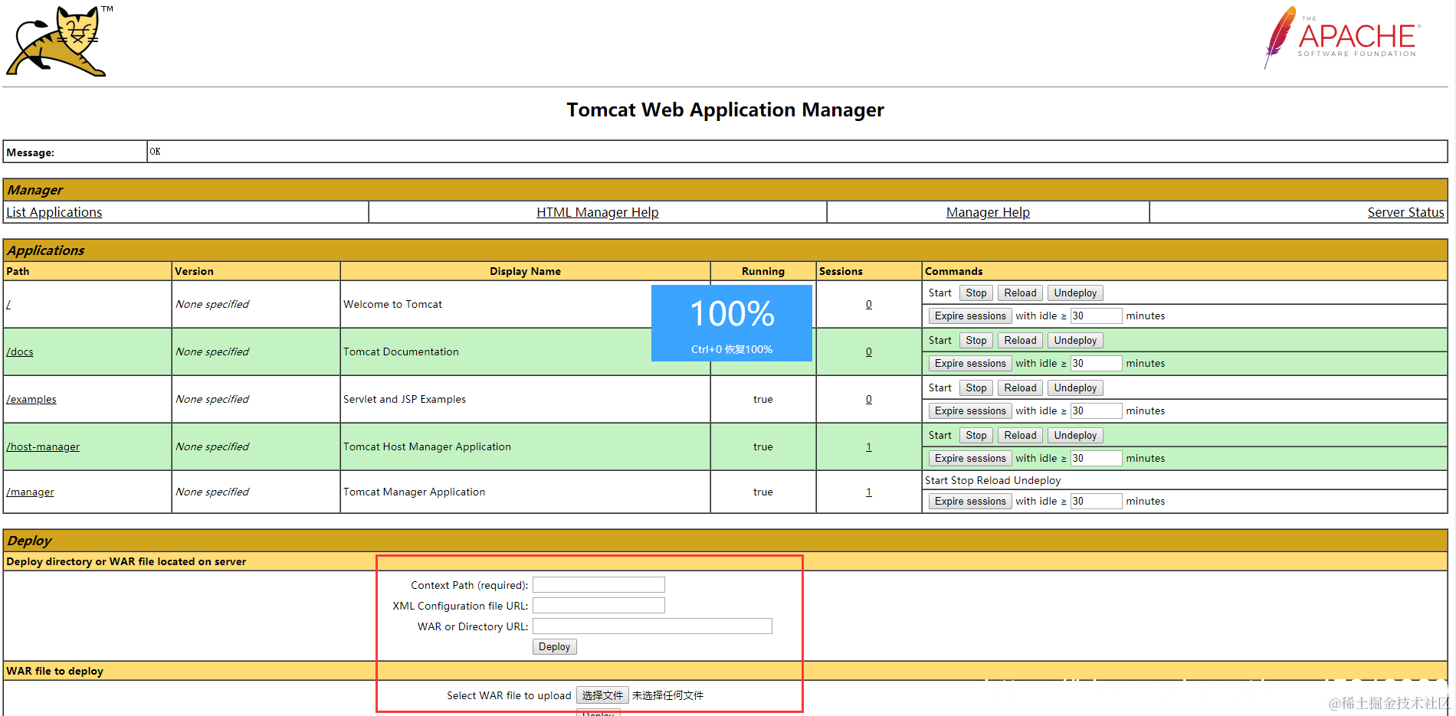Reload the Welcome to Tomcat application
Image resolution: width=1456 pixels, height=716 pixels.
pyautogui.click(x=1020, y=293)
